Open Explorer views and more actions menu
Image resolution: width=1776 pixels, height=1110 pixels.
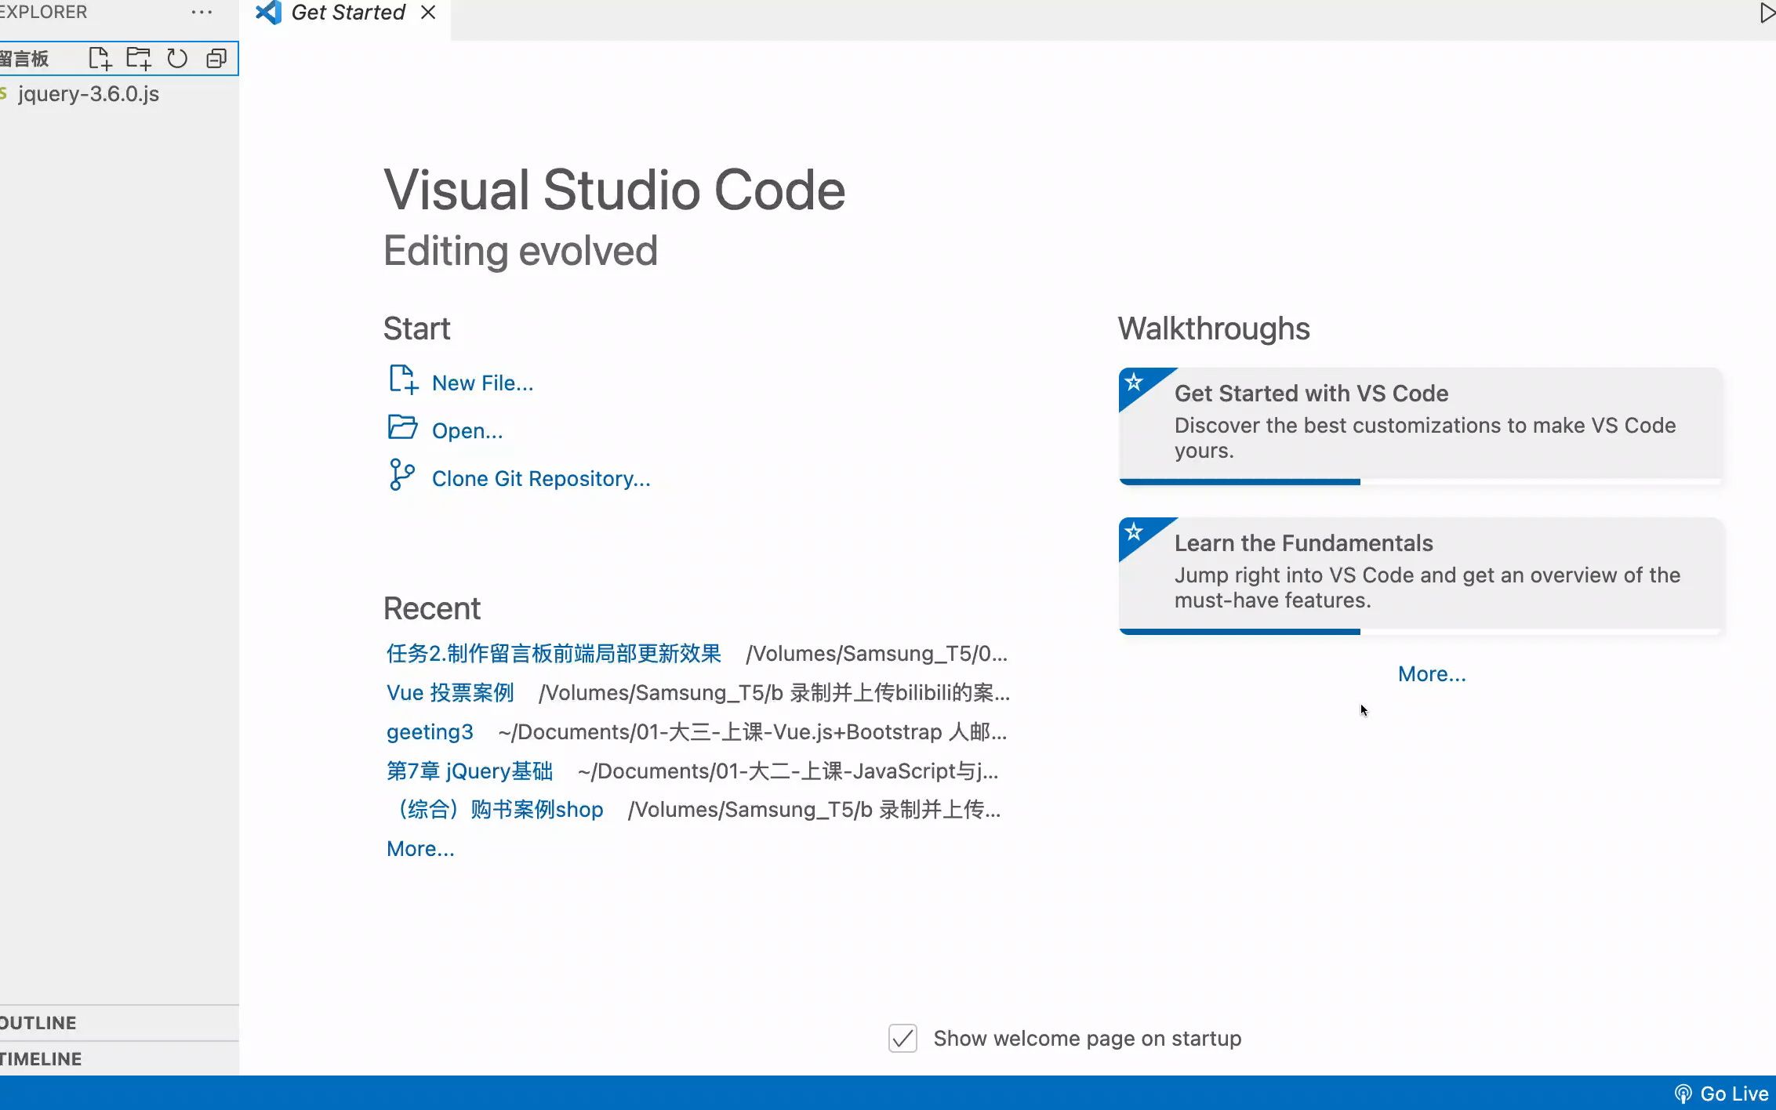(202, 12)
